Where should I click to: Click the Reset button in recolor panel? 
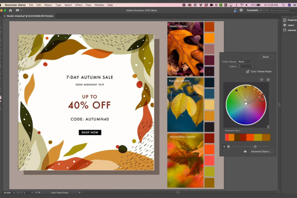265,57
